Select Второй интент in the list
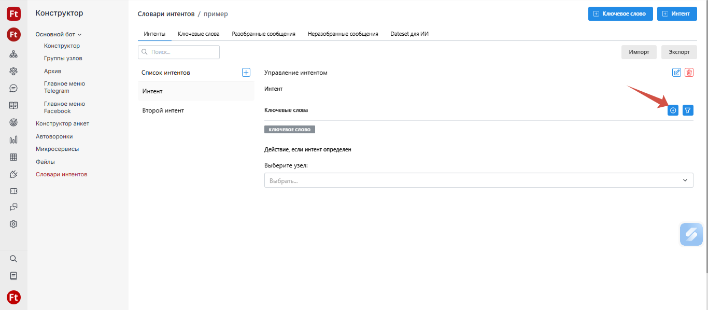Screen dimensions: 708x310 click(x=163, y=110)
